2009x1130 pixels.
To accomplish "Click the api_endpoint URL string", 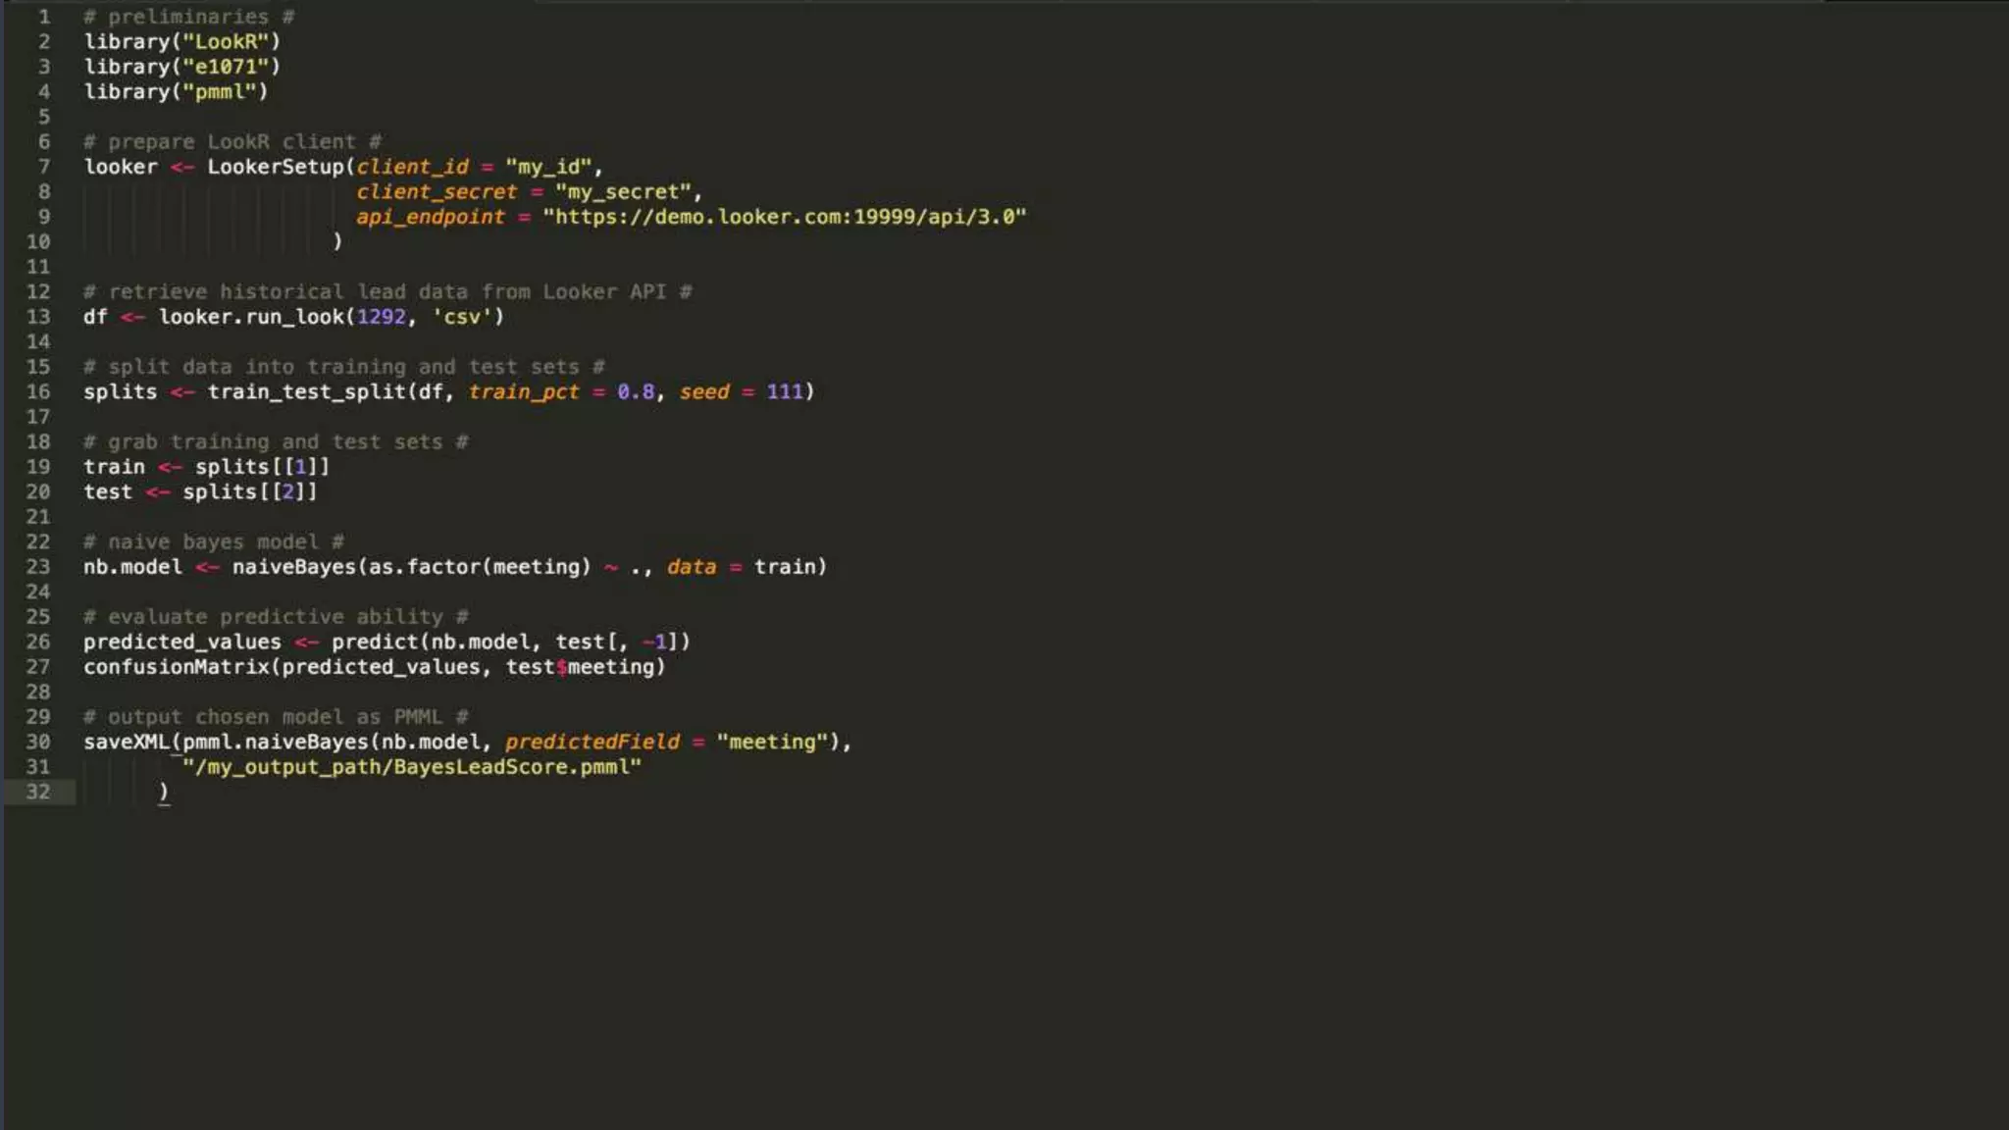I will [x=784, y=217].
